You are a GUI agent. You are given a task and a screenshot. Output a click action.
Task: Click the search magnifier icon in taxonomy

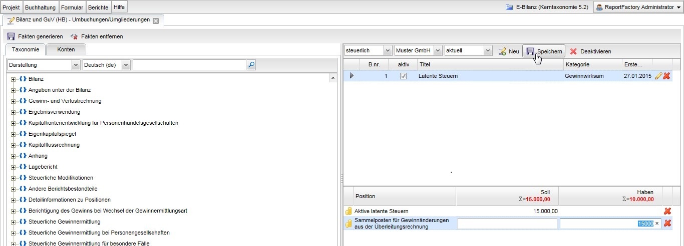pos(251,65)
